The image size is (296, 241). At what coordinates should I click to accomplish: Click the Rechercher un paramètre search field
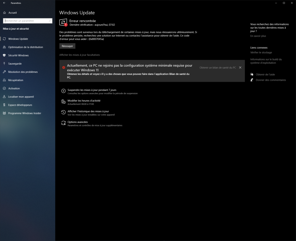(x=27, y=21)
